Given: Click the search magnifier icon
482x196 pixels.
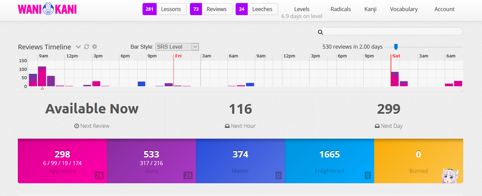Looking at the screenshot, I should [x=320, y=32].
